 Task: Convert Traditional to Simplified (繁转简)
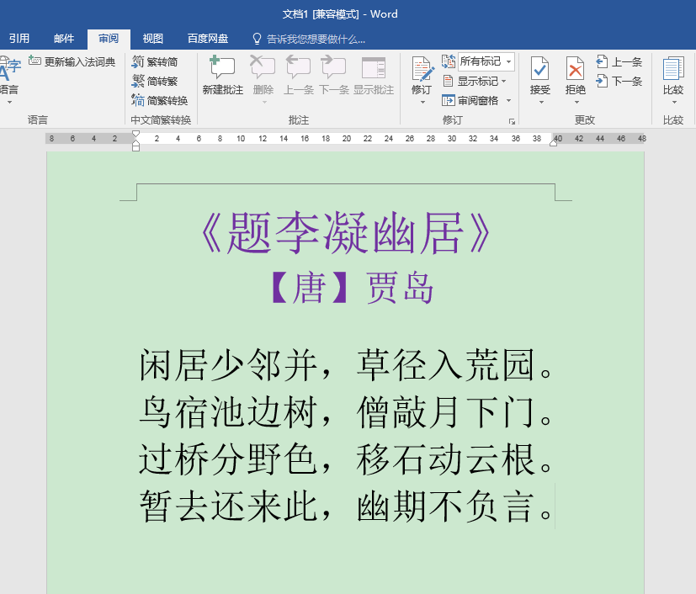[155, 61]
